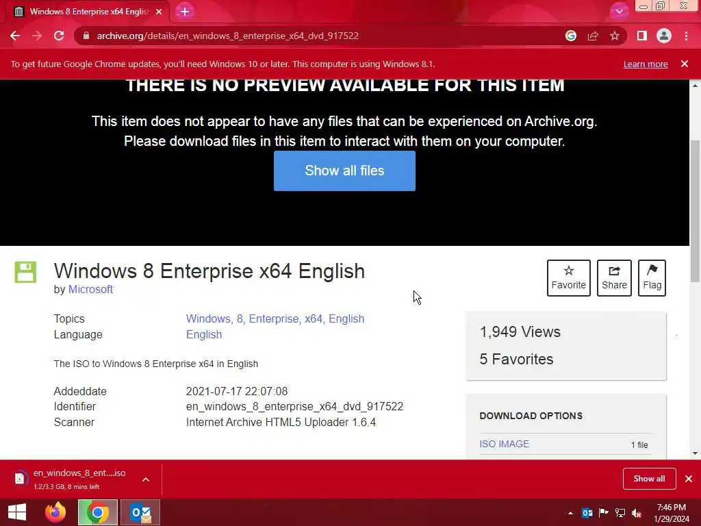Close the Windows 8 Enterprise x64 tab
Image resolution: width=701 pixels, height=526 pixels.
click(159, 12)
